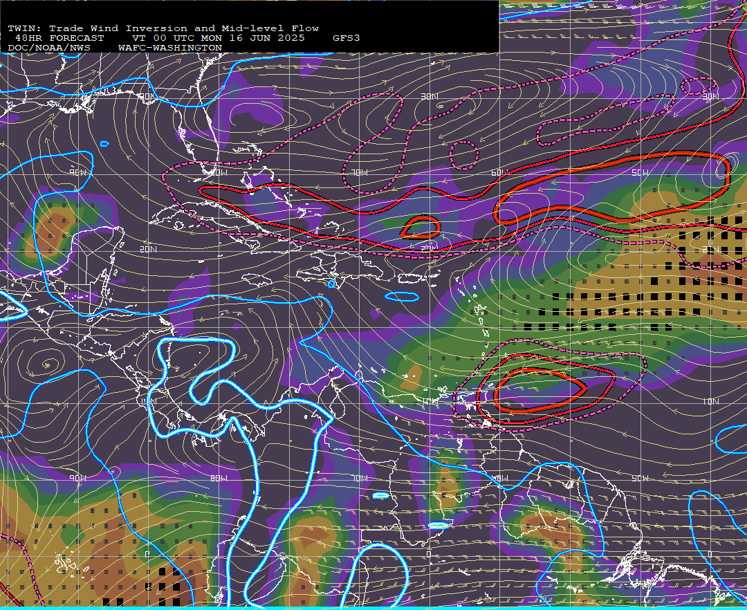Click the '30N' label near the Louisiana coast
The width and height of the screenshot is (747, 610).
(148, 96)
